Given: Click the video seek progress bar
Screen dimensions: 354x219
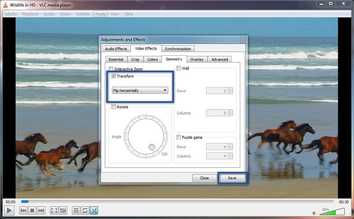Looking at the screenshot, I should [177, 202].
